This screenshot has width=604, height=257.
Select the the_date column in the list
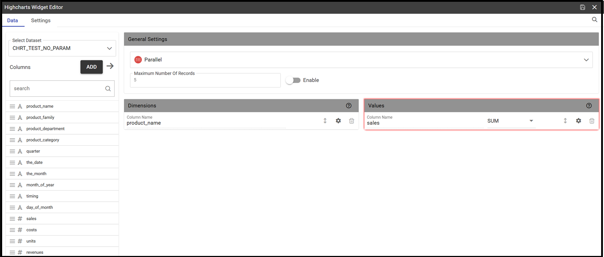coord(62,162)
